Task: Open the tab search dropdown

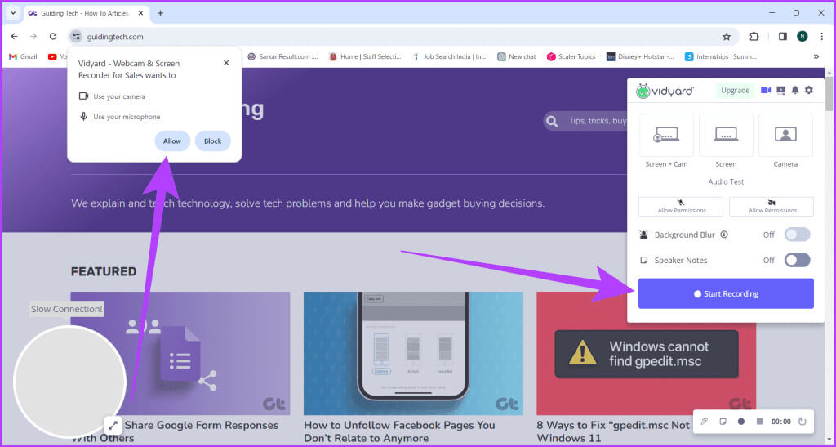Action: pyautogui.click(x=13, y=13)
